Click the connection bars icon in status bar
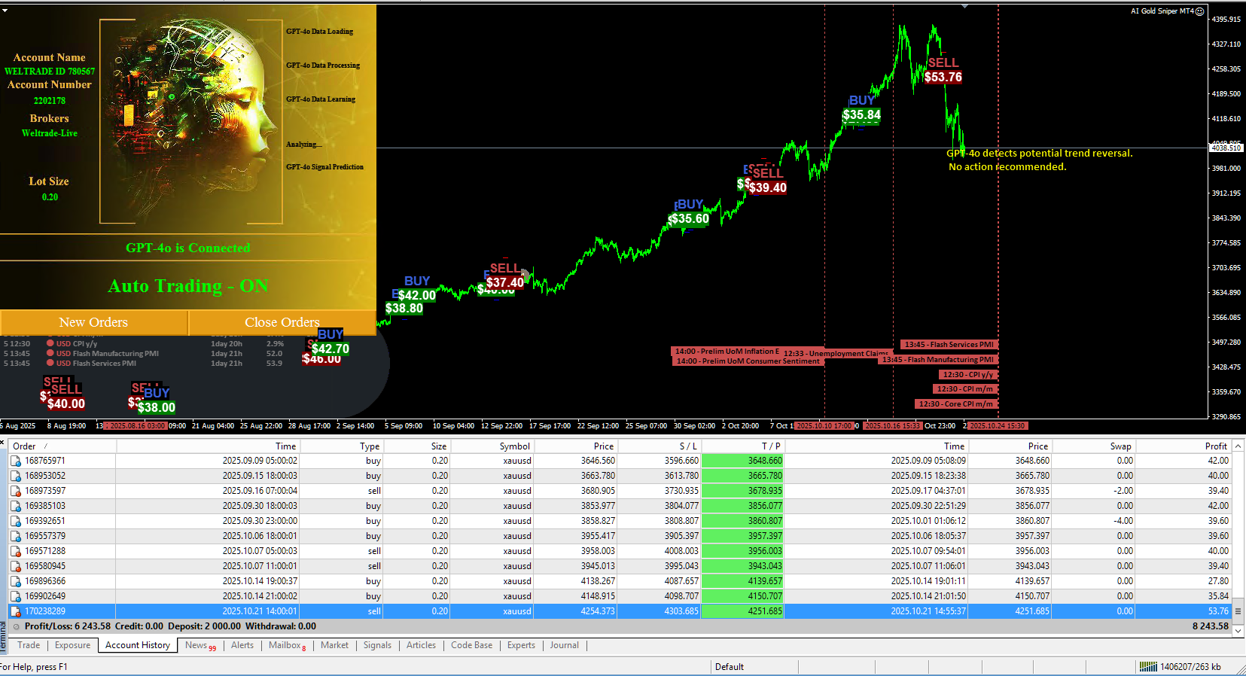This screenshot has width=1246, height=676. [1148, 667]
